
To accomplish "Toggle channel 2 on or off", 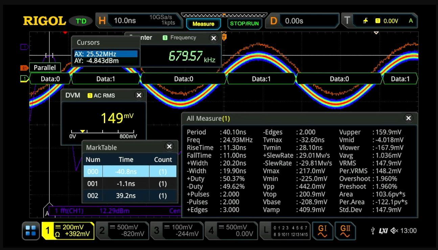I will (122, 231).
